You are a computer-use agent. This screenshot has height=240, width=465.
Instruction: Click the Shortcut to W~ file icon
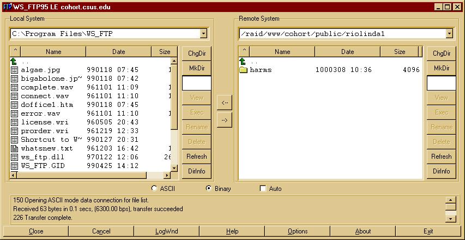tap(14, 140)
